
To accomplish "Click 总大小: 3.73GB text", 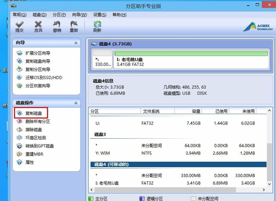I will [x=110, y=87].
